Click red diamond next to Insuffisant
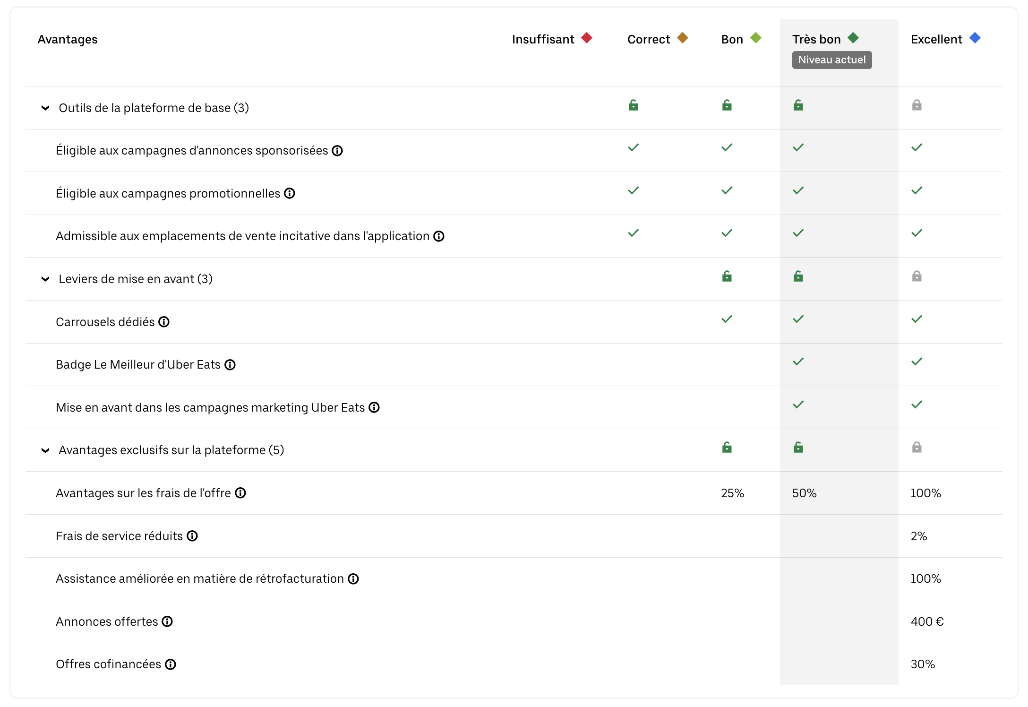 pyautogui.click(x=587, y=38)
